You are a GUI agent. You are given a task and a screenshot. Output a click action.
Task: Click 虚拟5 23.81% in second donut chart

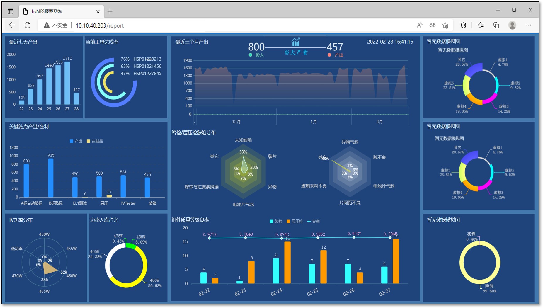445,172
